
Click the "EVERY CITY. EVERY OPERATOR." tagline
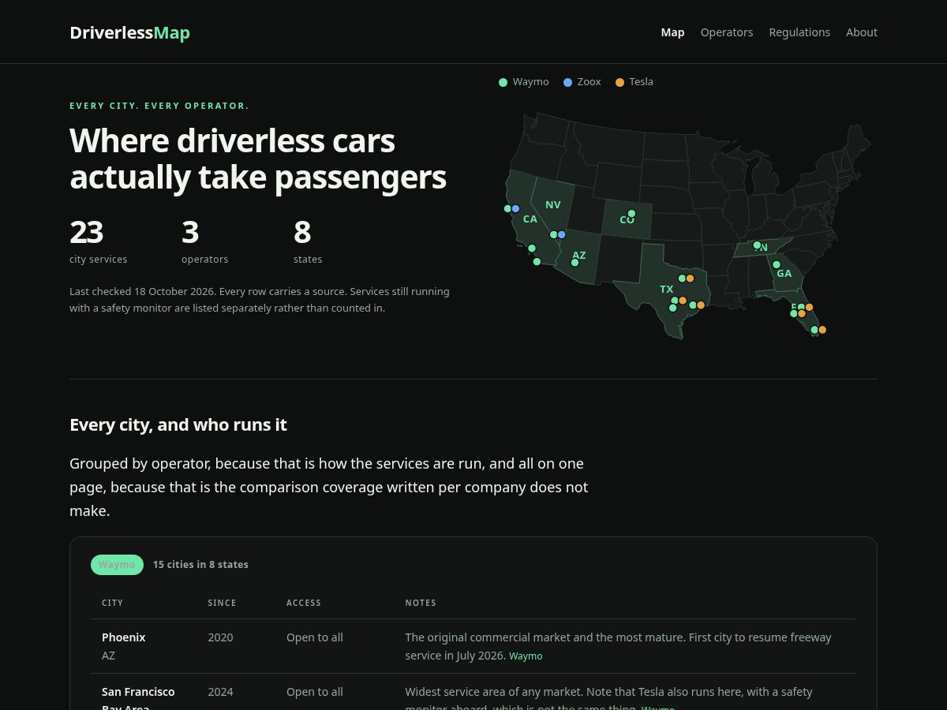[159, 106]
